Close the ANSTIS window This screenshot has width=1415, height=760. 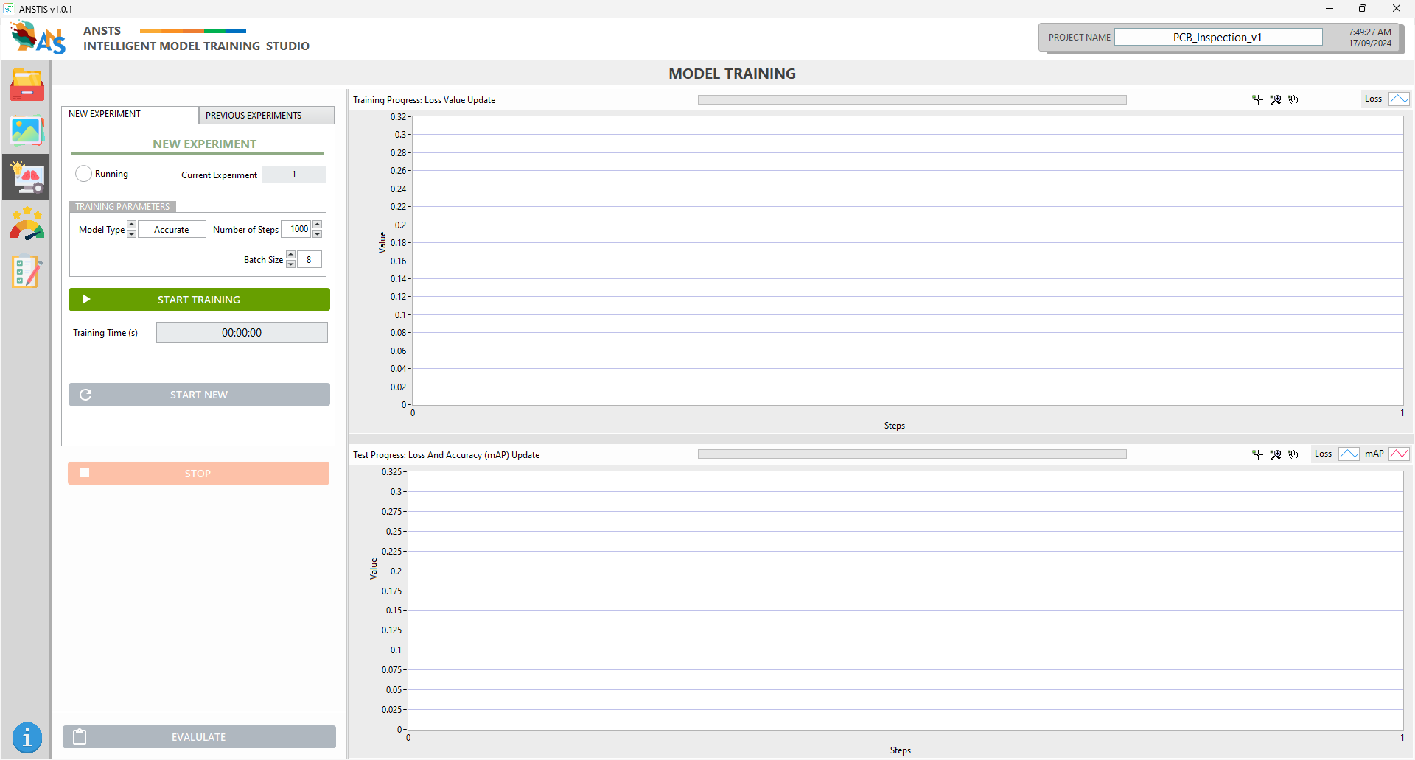1397,9
